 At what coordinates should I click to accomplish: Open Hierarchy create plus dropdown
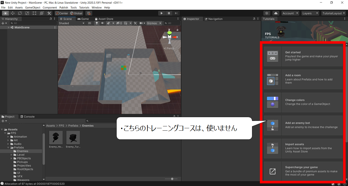pos(4,23)
